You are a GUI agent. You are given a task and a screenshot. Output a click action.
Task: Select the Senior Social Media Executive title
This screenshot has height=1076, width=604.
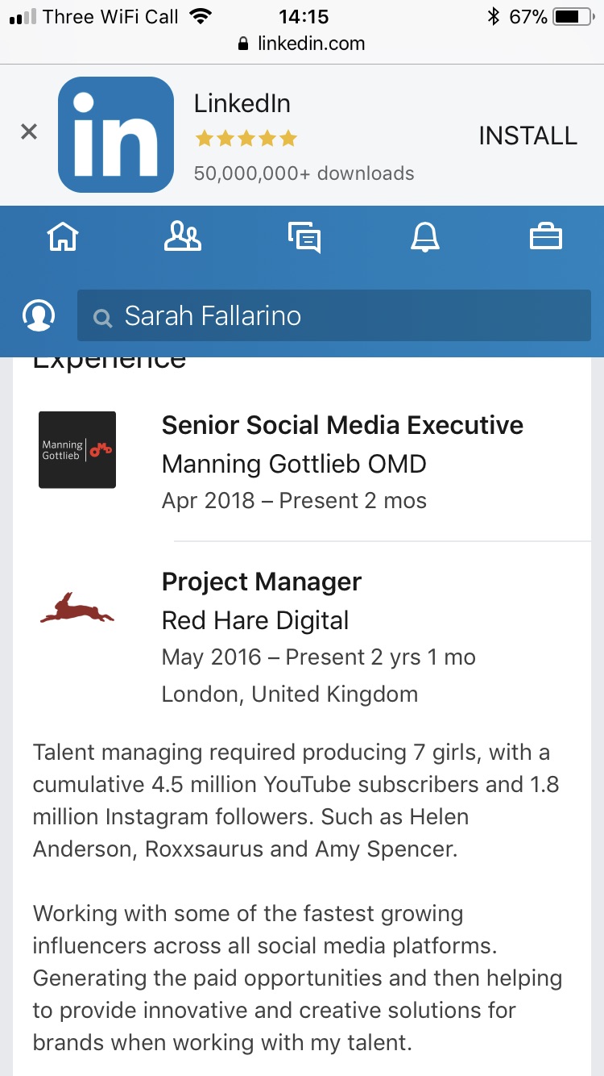(342, 425)
